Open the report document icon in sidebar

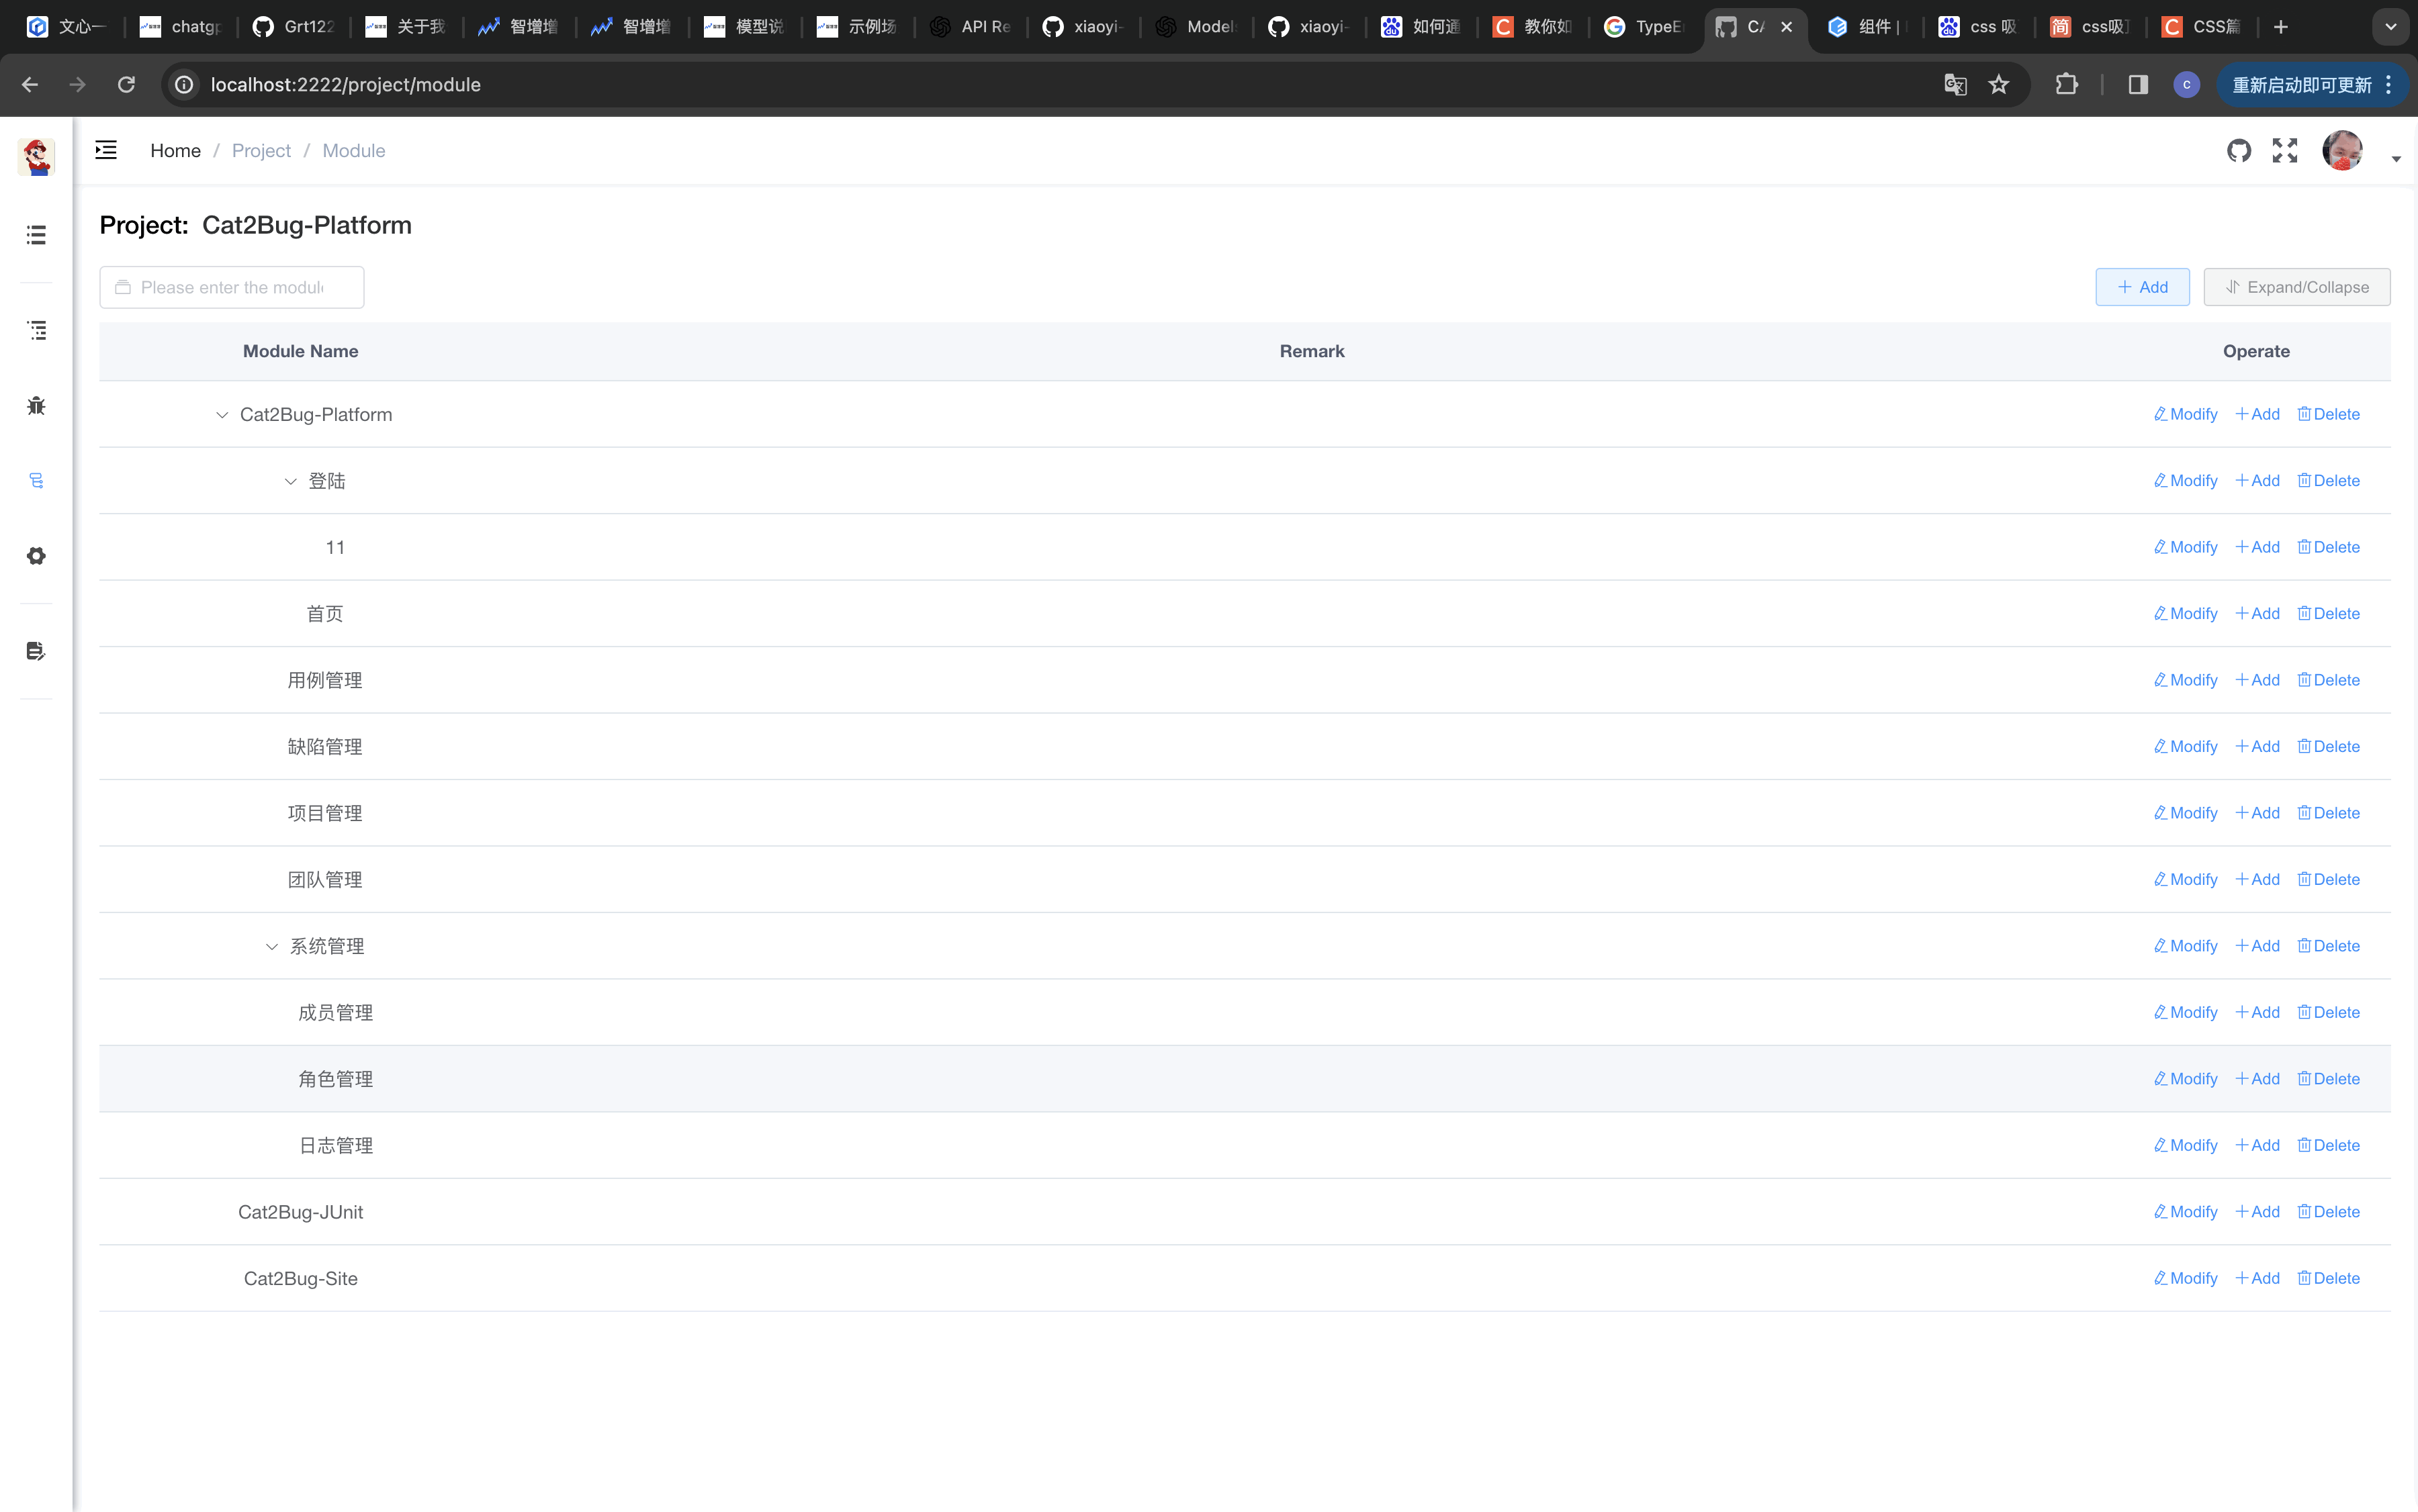[36, 651]
